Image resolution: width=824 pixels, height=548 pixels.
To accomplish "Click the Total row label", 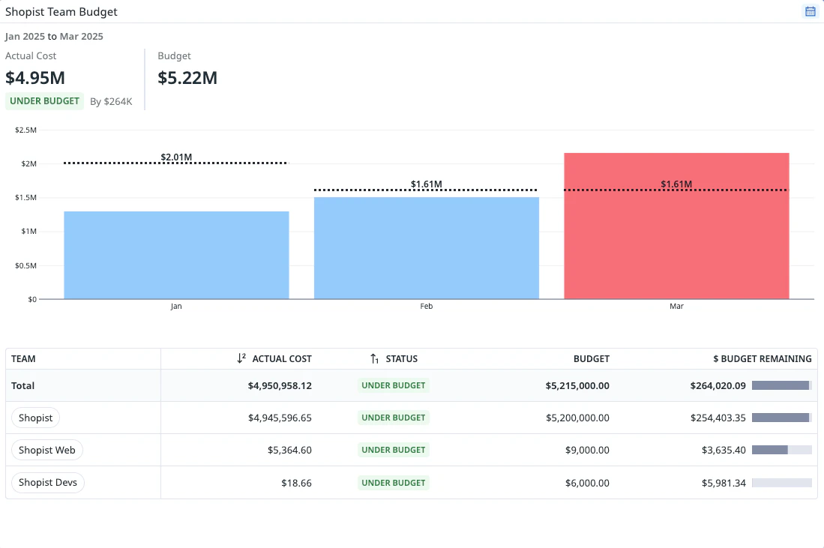I will coord(22,385).
